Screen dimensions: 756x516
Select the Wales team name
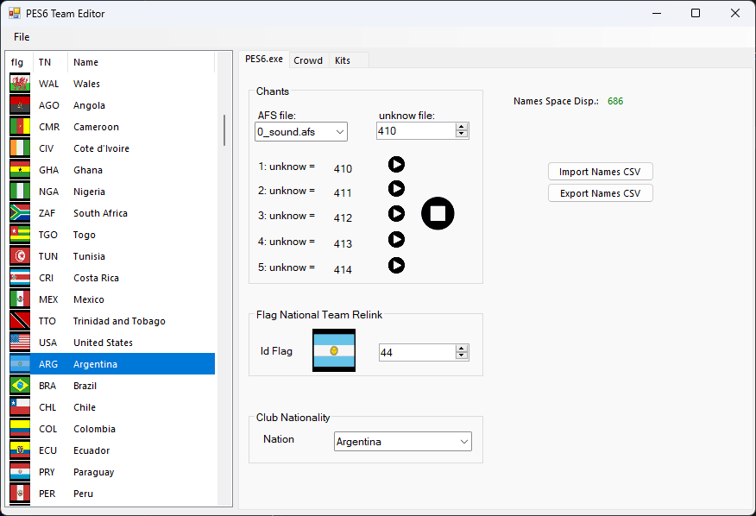(x=86, y=84)
